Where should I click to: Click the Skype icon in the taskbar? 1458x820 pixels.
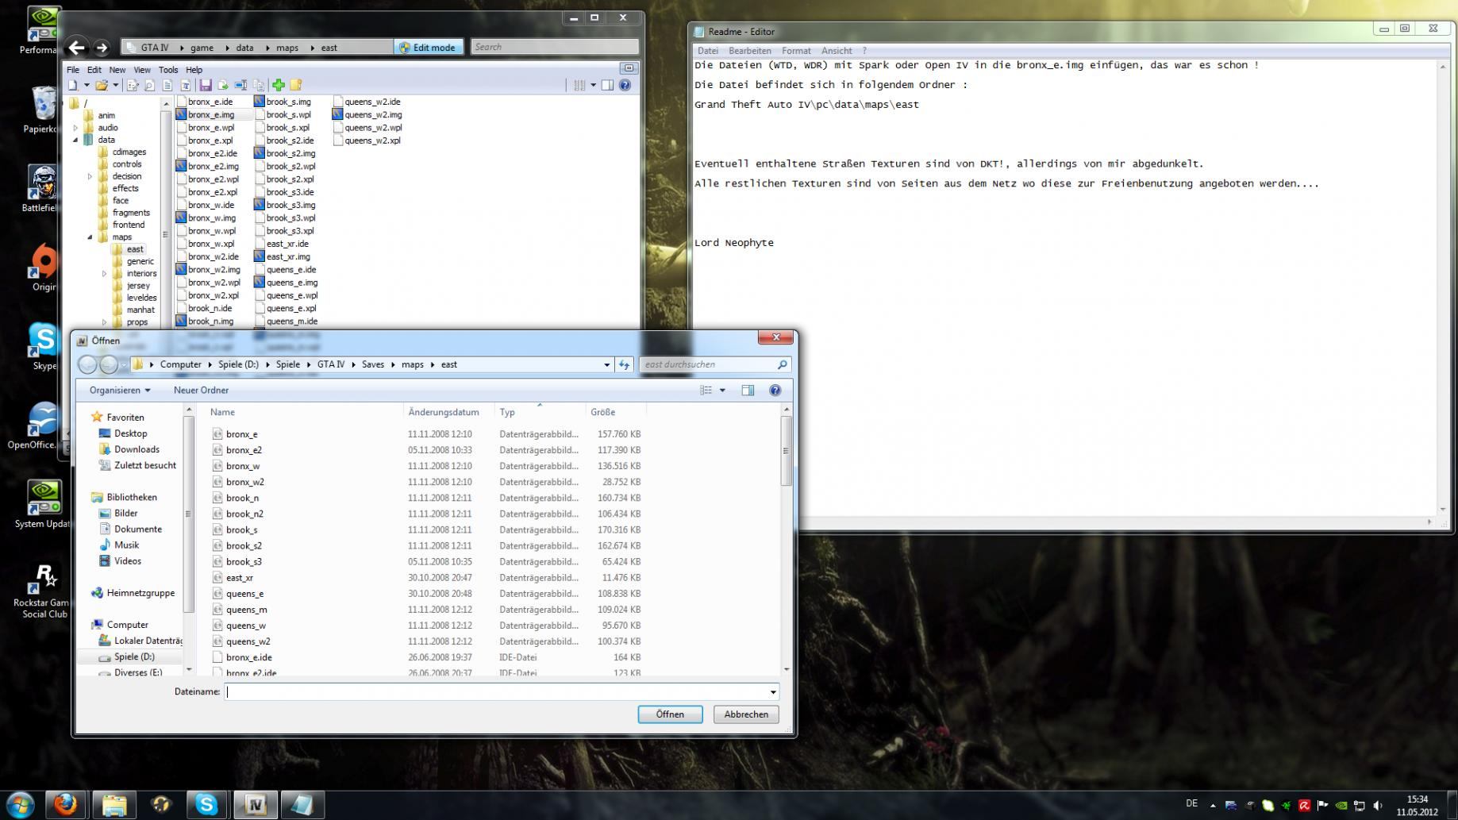pyautogui.click(x=207, y=804)
